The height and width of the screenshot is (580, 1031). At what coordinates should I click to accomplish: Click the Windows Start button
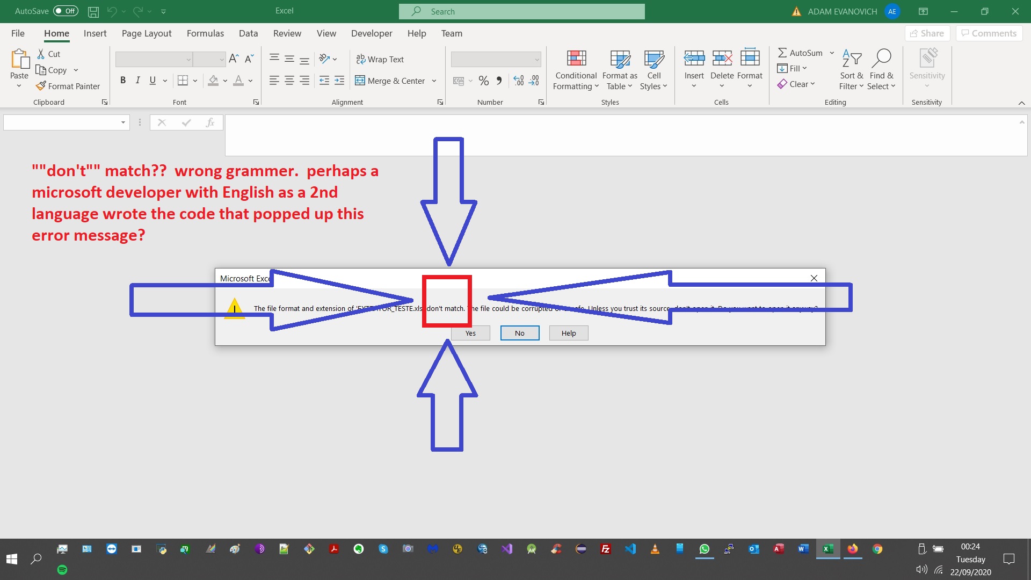(x=12, y=559)
